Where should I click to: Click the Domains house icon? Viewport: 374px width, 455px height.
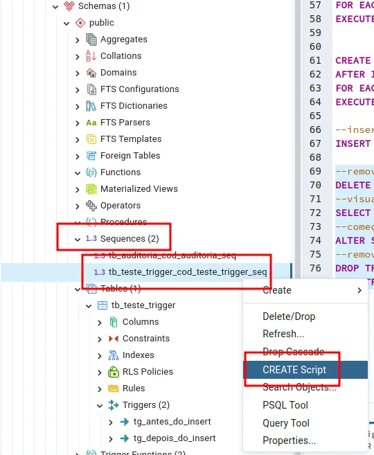click(x=91, y=73)
